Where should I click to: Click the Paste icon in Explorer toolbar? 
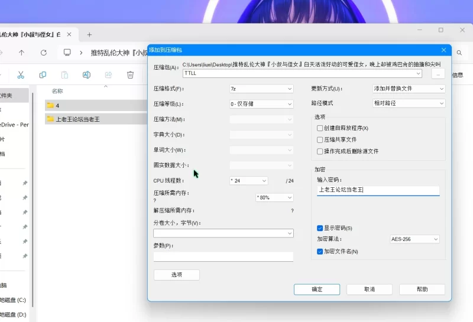[x=64, y=75]
